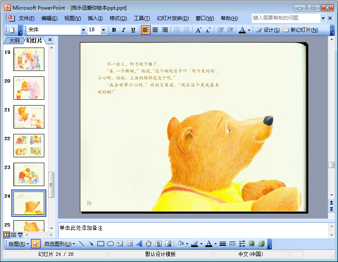Select the Rectangle drawing tool
The height and width of the screenshot is (262, 338).
pos(101,244)
